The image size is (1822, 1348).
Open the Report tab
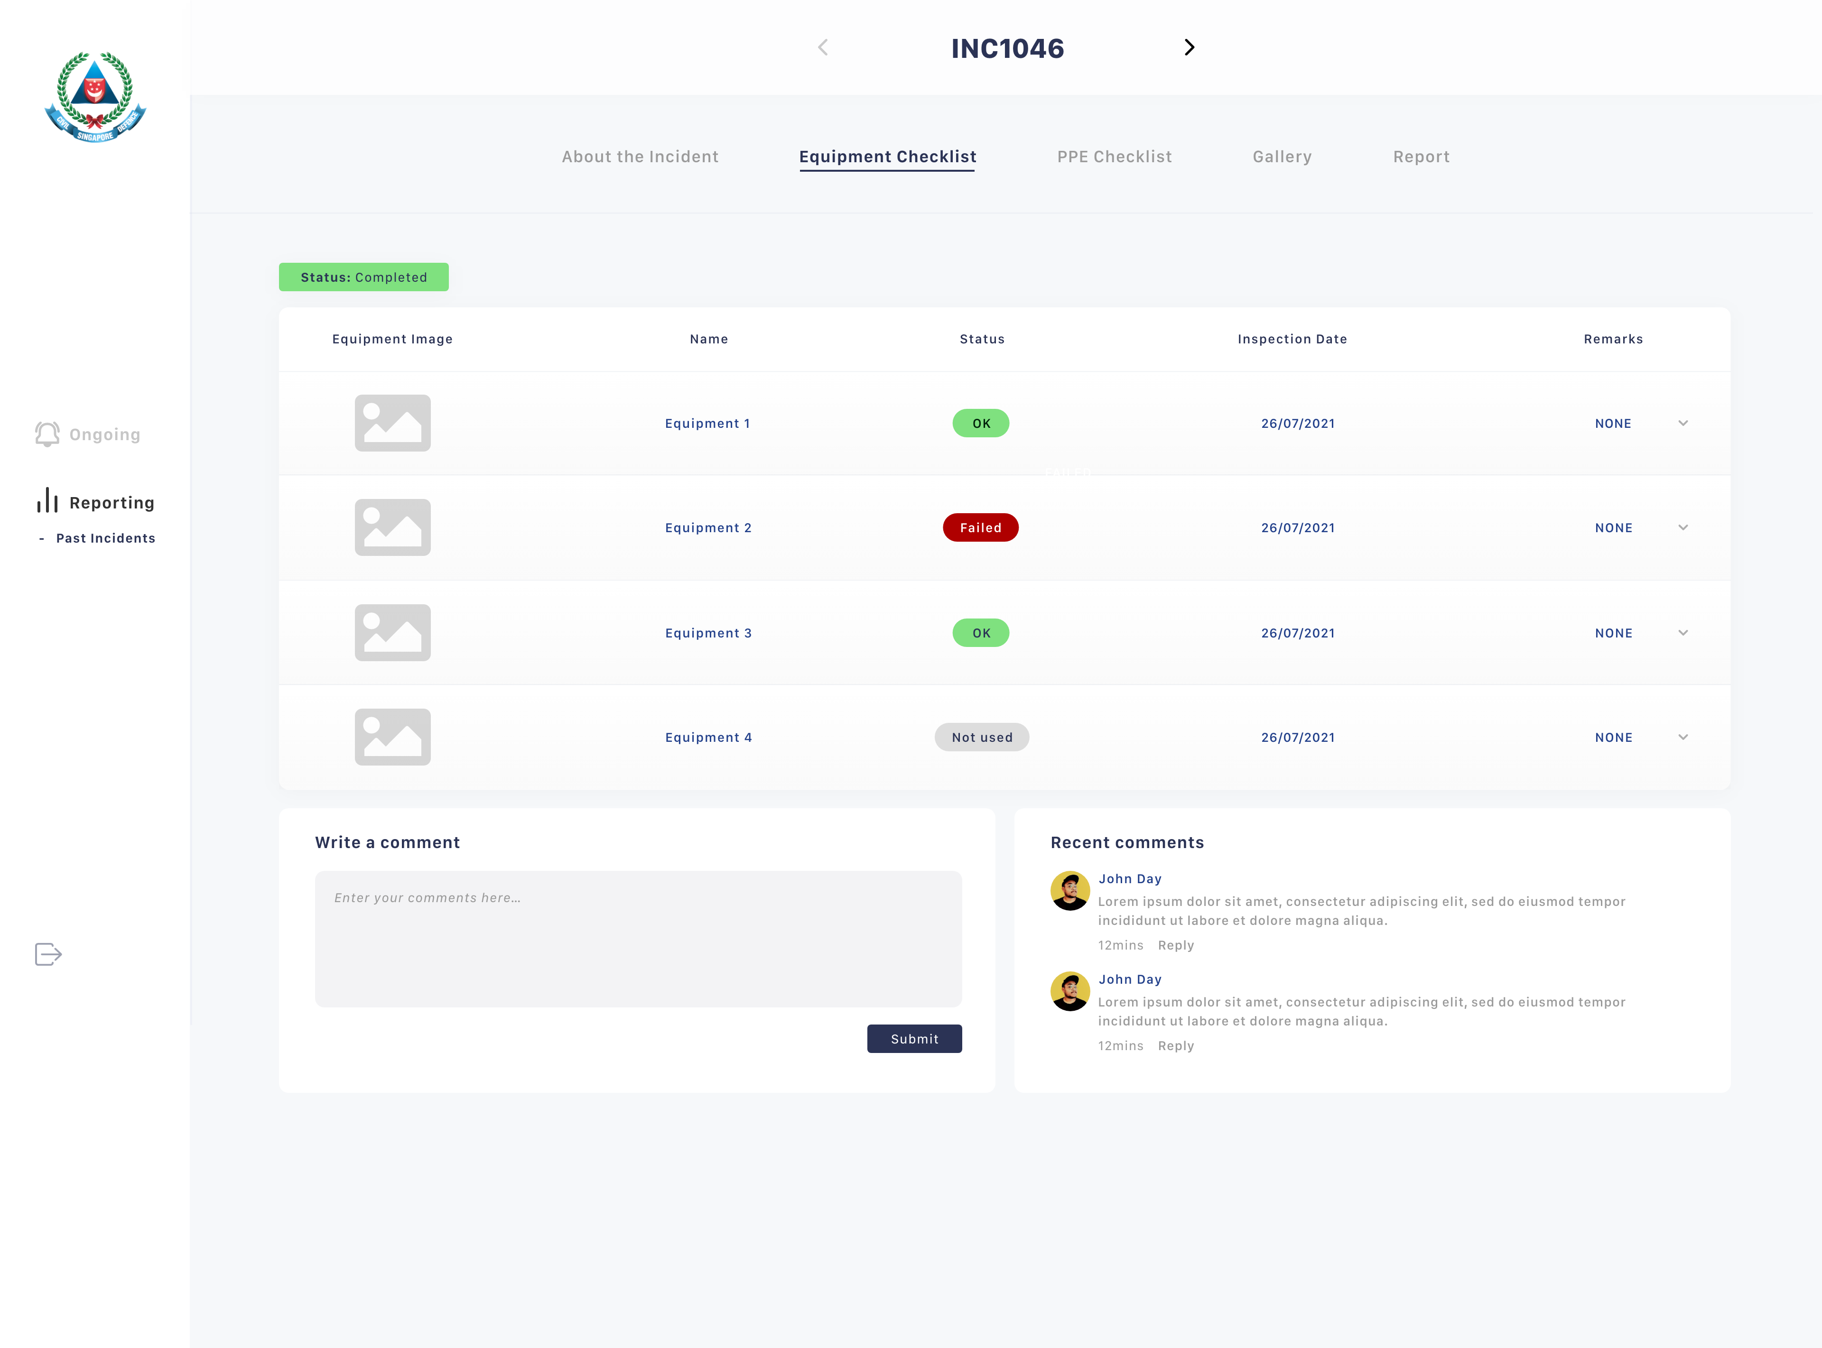tap(1421, 157)
